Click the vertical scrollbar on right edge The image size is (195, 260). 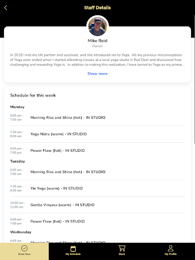pyautogui.click(x=194, y=80)
